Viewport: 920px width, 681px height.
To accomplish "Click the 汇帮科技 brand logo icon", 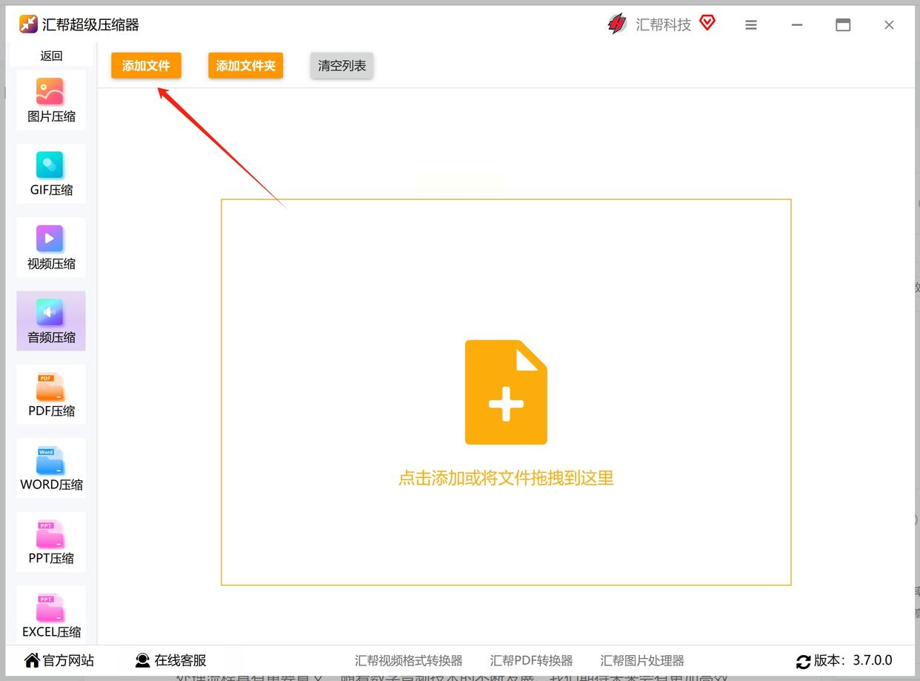I will coord(617,24).
